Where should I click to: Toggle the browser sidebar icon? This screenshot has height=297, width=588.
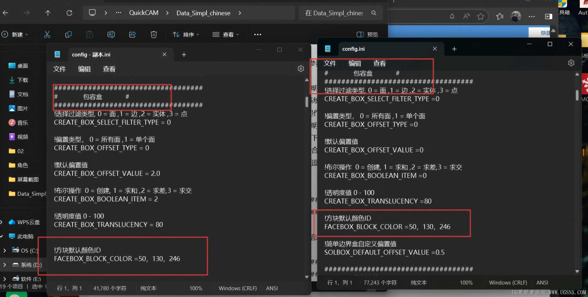(549, 16)
